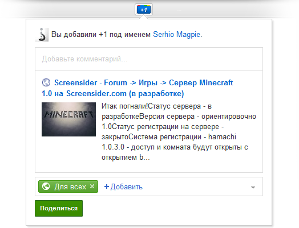
Task: Click the Google +1 button
Action: click(144, 10)
